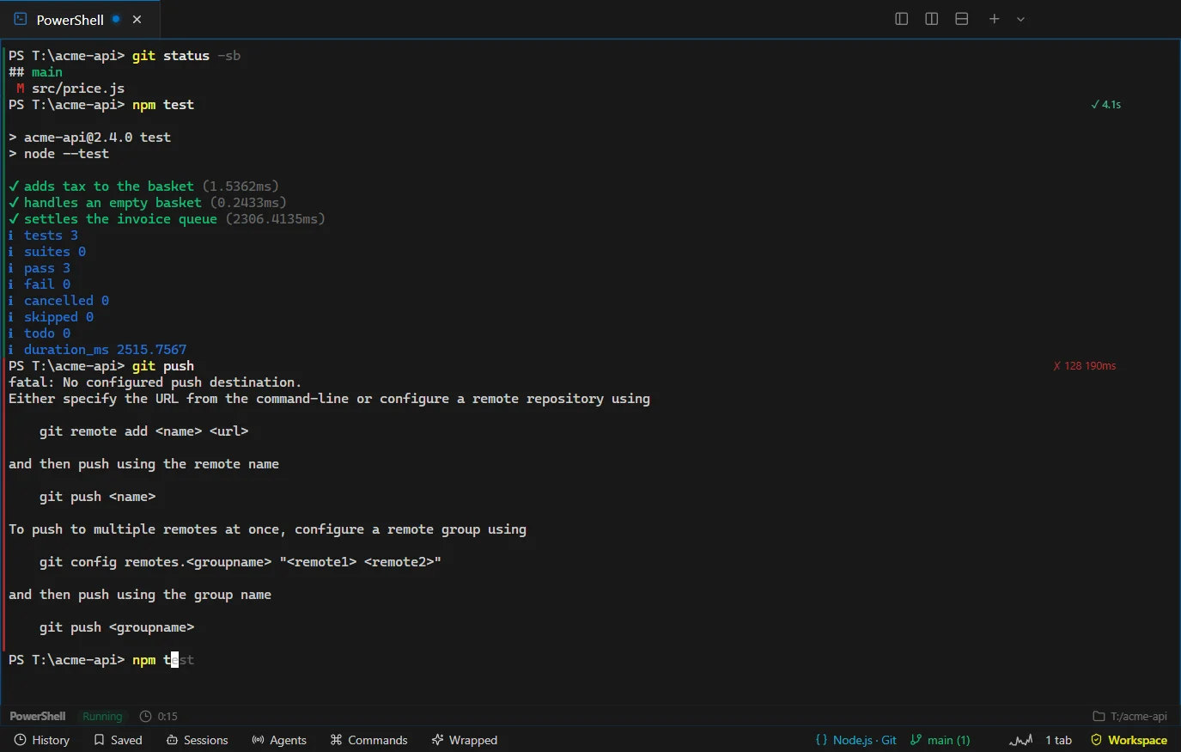Click the main (1) git branch indicator

click(x=940, y=740)
